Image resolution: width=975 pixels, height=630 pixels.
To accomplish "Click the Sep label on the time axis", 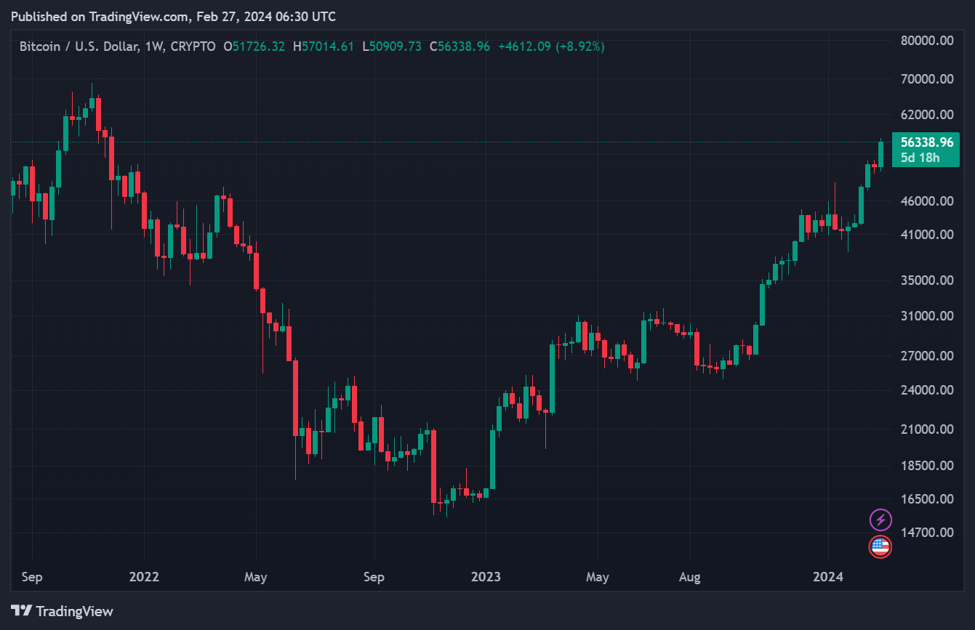I will point(31,576).
